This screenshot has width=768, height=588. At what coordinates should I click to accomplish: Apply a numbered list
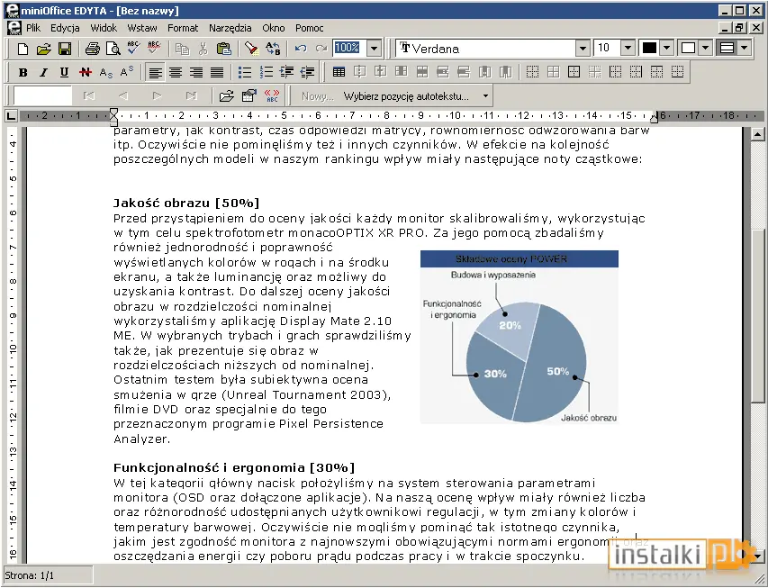coord(266,73)
